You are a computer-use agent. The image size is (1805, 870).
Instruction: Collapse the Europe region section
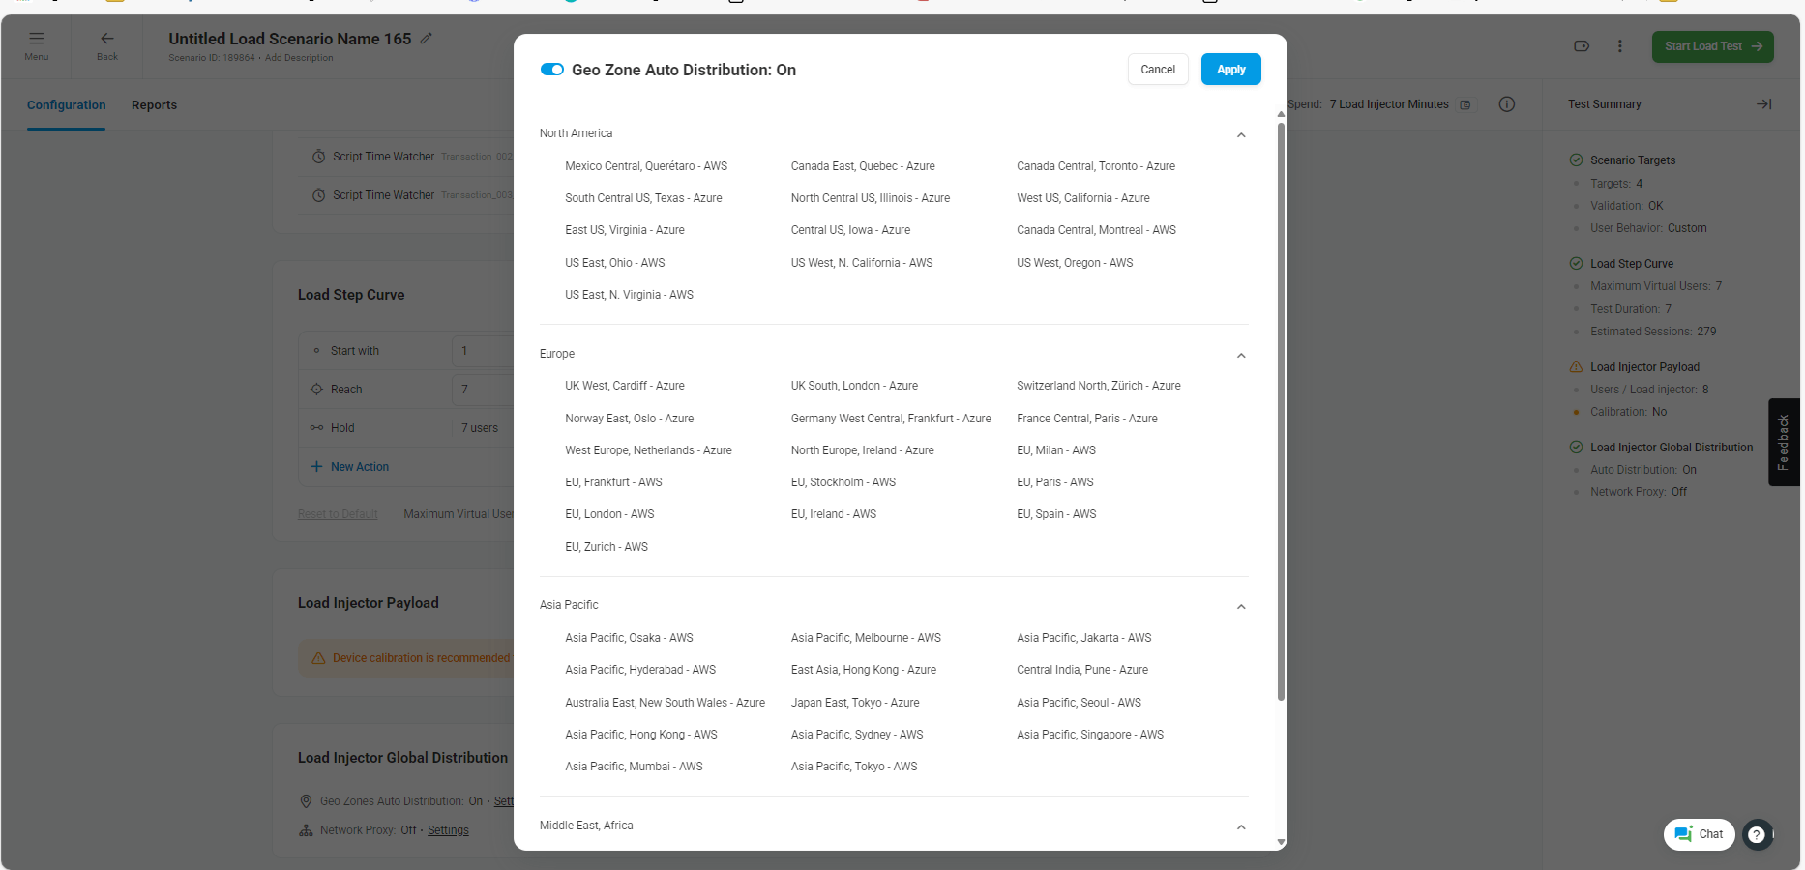tap(1241, 355)
